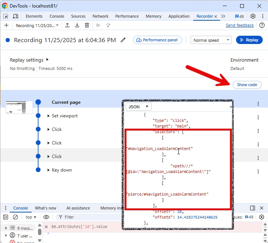Open the JSON format dropdown
Screen dimensions: 268x243
(x=138, y=107)
